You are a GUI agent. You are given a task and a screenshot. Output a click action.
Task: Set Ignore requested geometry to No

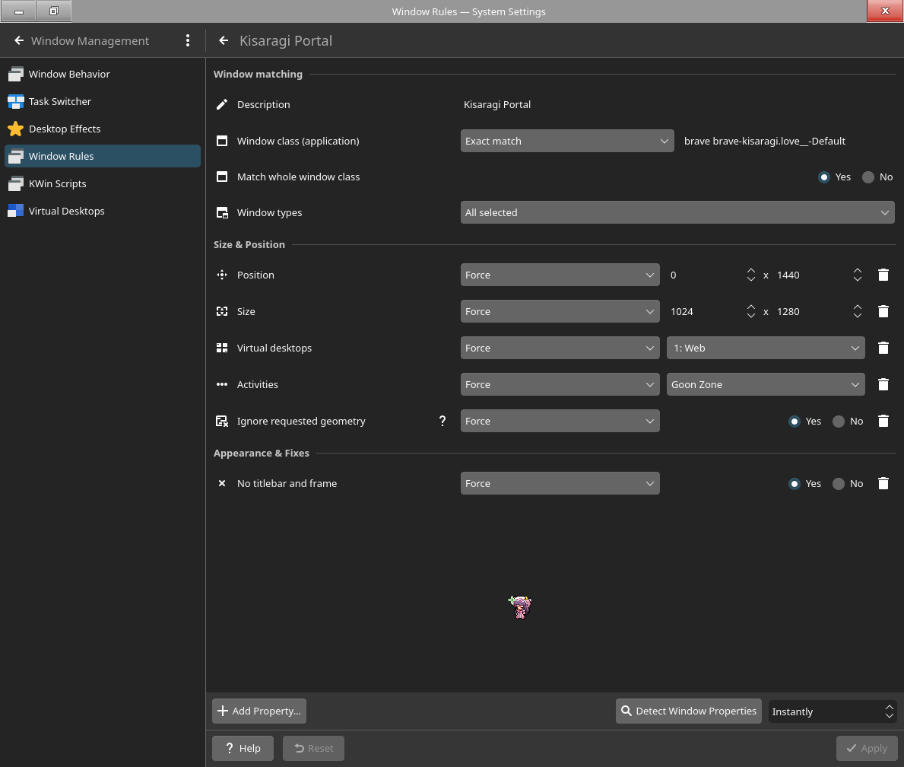pyautogui.click(x=848, y=422)
